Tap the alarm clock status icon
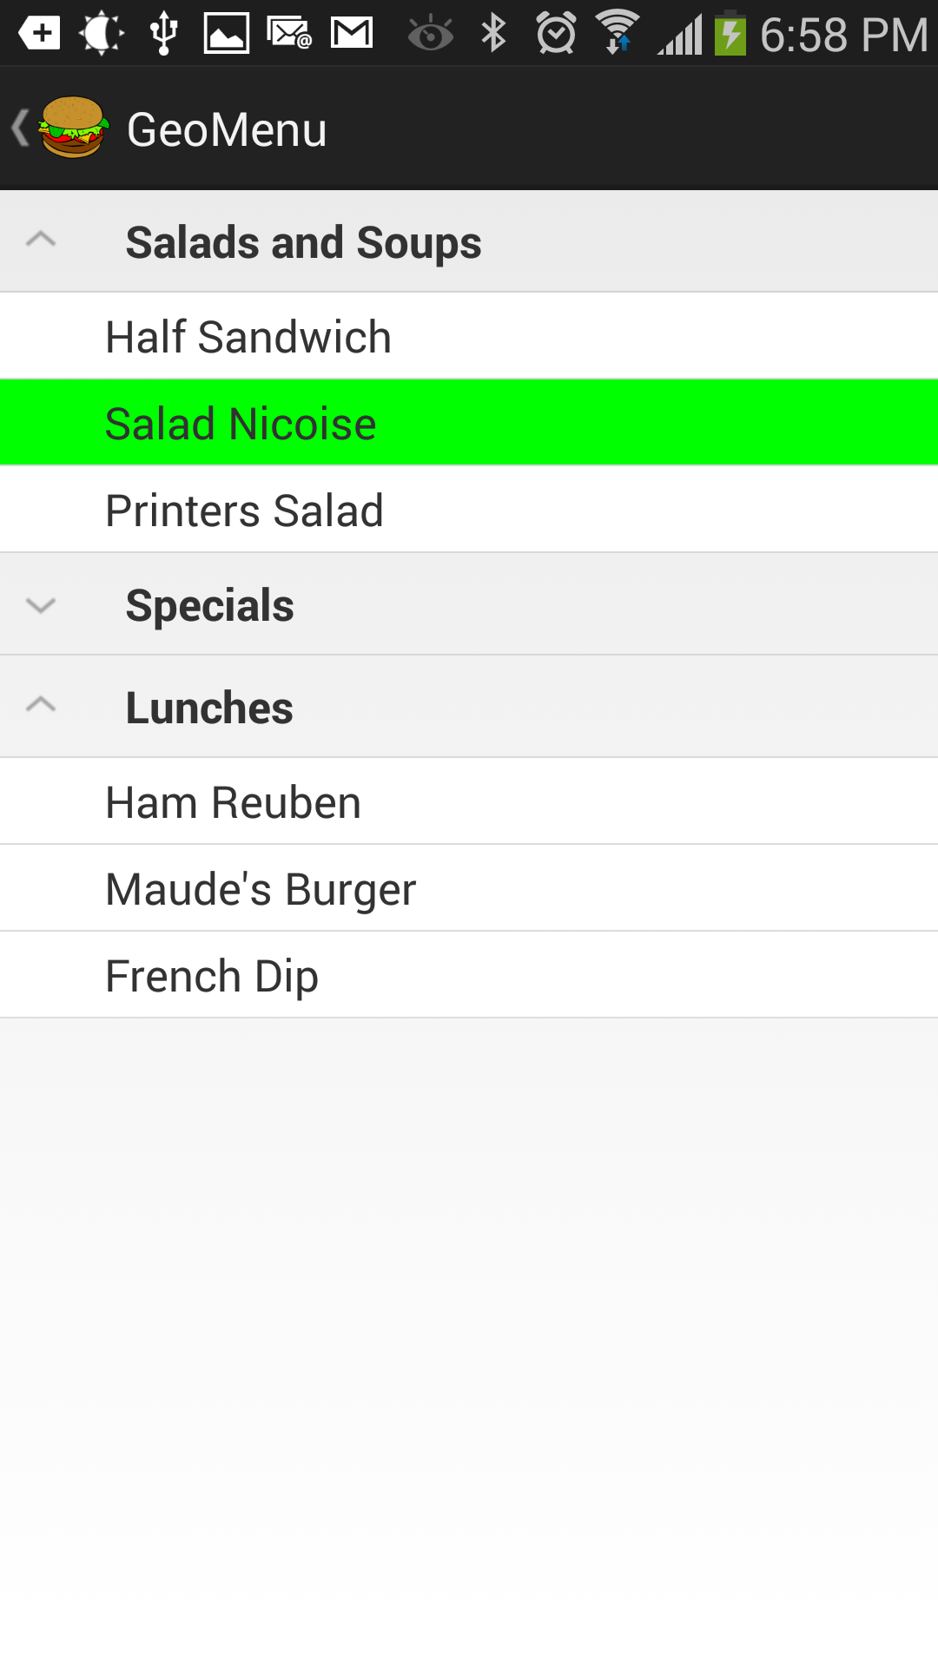 point(556,34)
